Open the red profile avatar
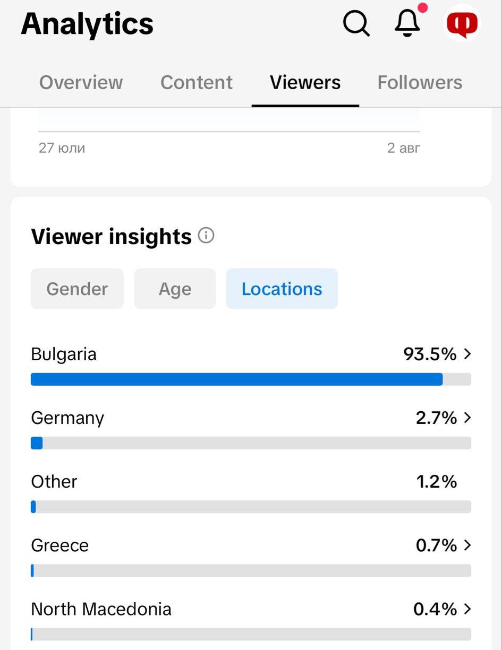Image resolution: width=502 pixels, height=650 pixels. click(x=462, y=24)
